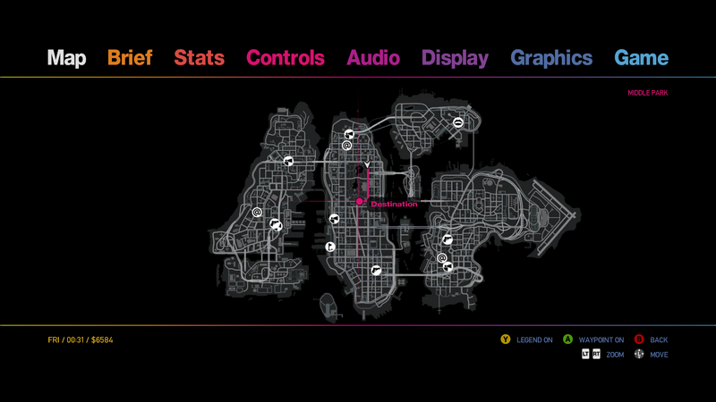
Task: Click the D-pad move icon
Action: [x=639, y=354]
